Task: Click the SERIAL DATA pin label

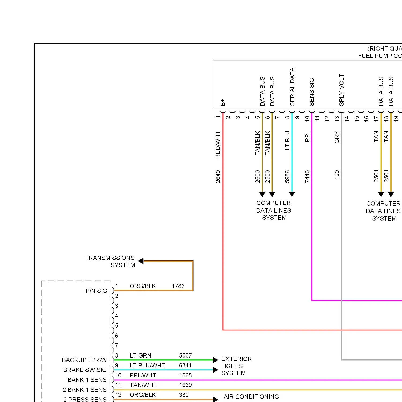Action: [x=292, y=87]
